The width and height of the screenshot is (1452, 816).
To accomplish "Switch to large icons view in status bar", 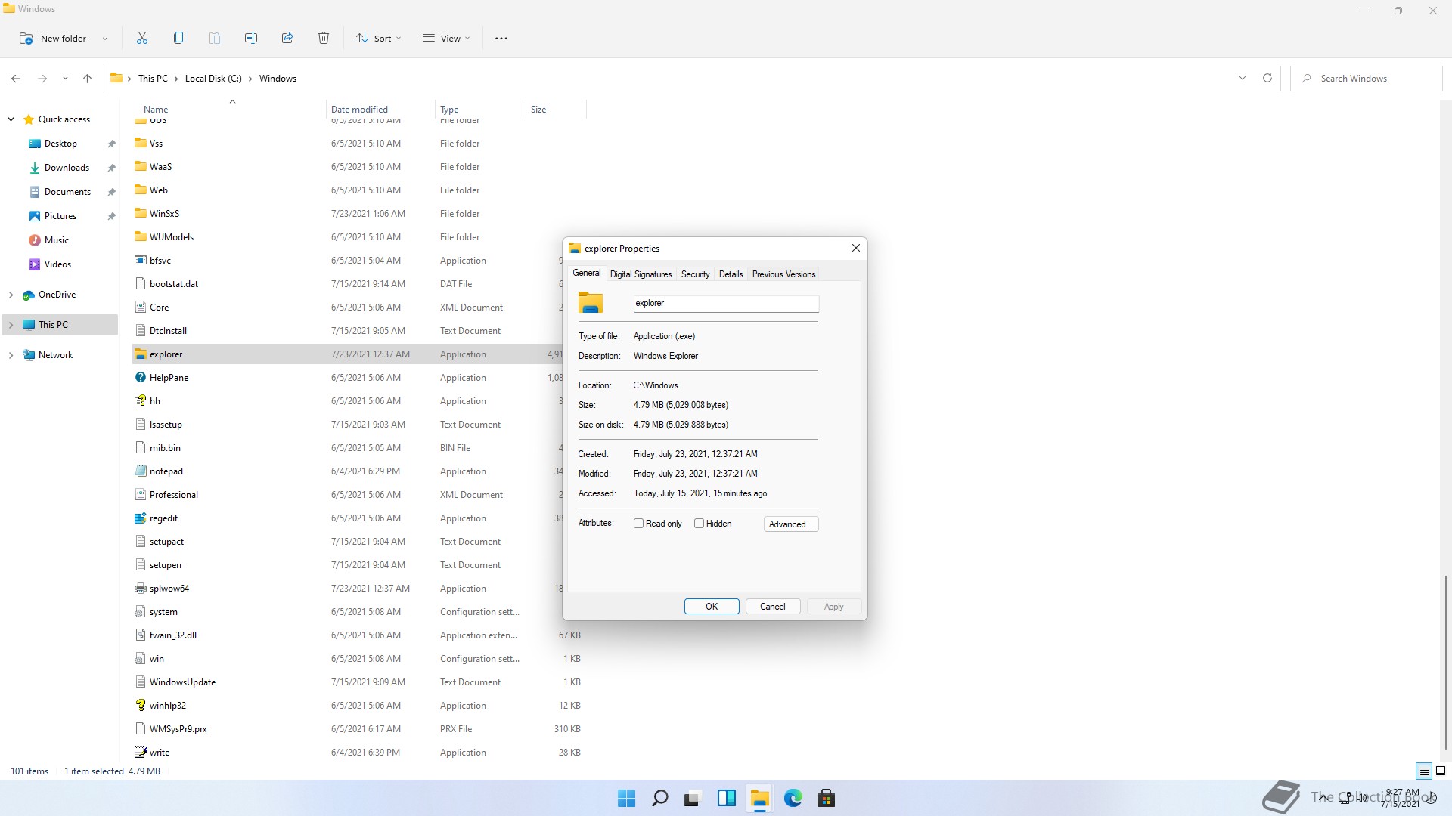I will [x=1441, y=771].
